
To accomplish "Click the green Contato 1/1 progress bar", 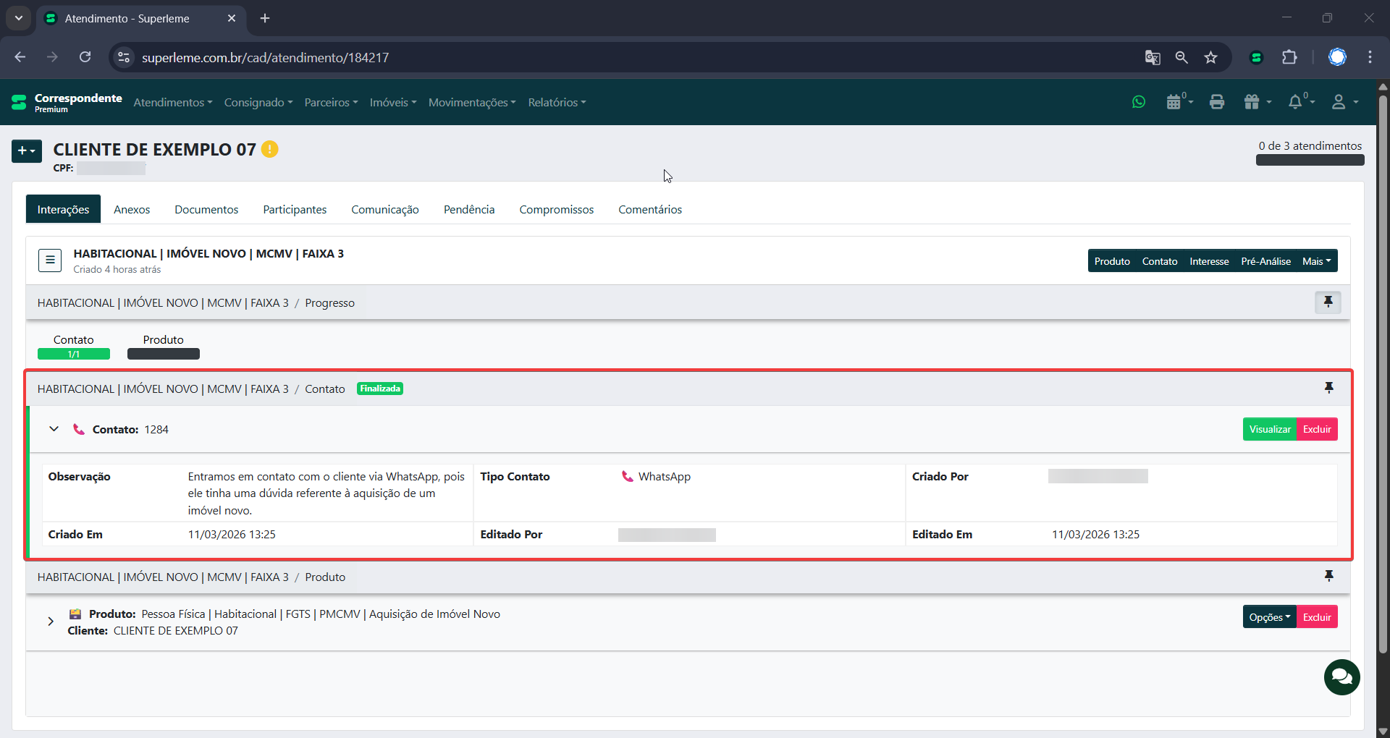I will [x=74, y=354].
